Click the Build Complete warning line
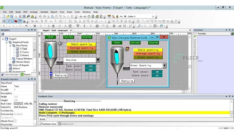This screenshot has height=135, width=234. [x=134, y=113]
